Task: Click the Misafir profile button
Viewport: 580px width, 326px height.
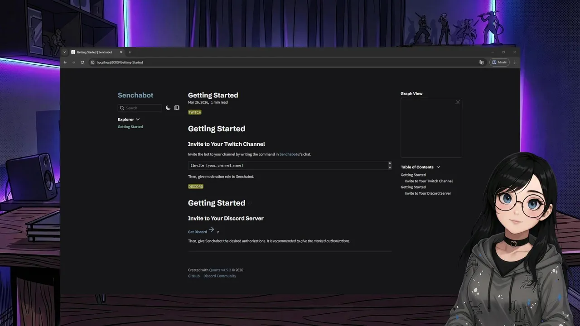Action: click(x=500, y=62)
